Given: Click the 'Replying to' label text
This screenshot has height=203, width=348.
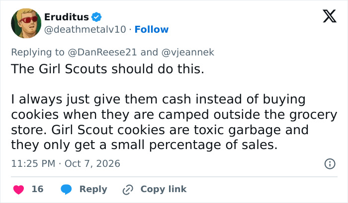Looking at the screenshot, I should click(38, 52).
